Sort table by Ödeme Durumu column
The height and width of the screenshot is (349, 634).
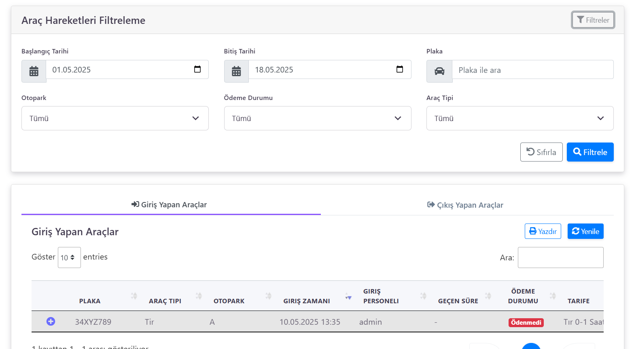coord(523,296)
